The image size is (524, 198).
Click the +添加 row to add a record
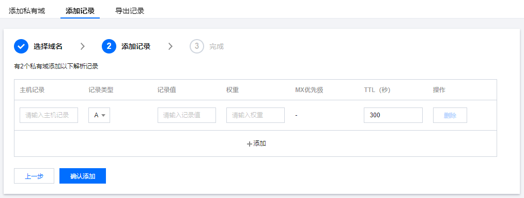pos(256,143)
